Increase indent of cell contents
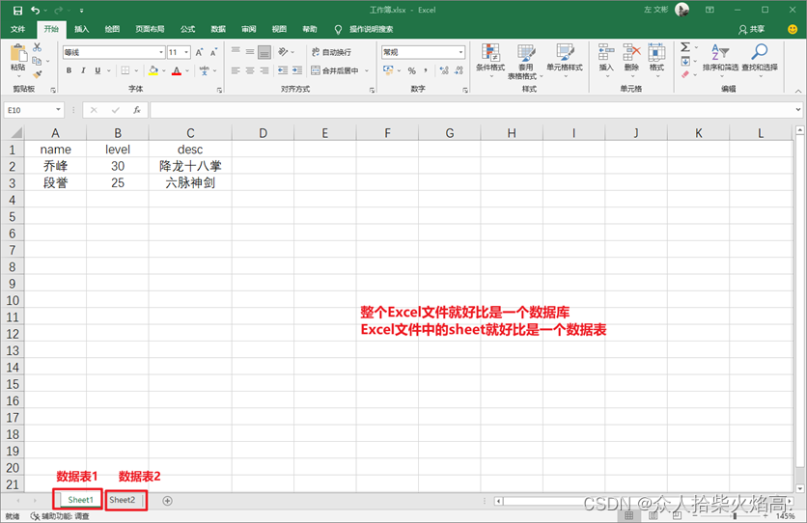The image size is (807, 523). click(297, 70)
